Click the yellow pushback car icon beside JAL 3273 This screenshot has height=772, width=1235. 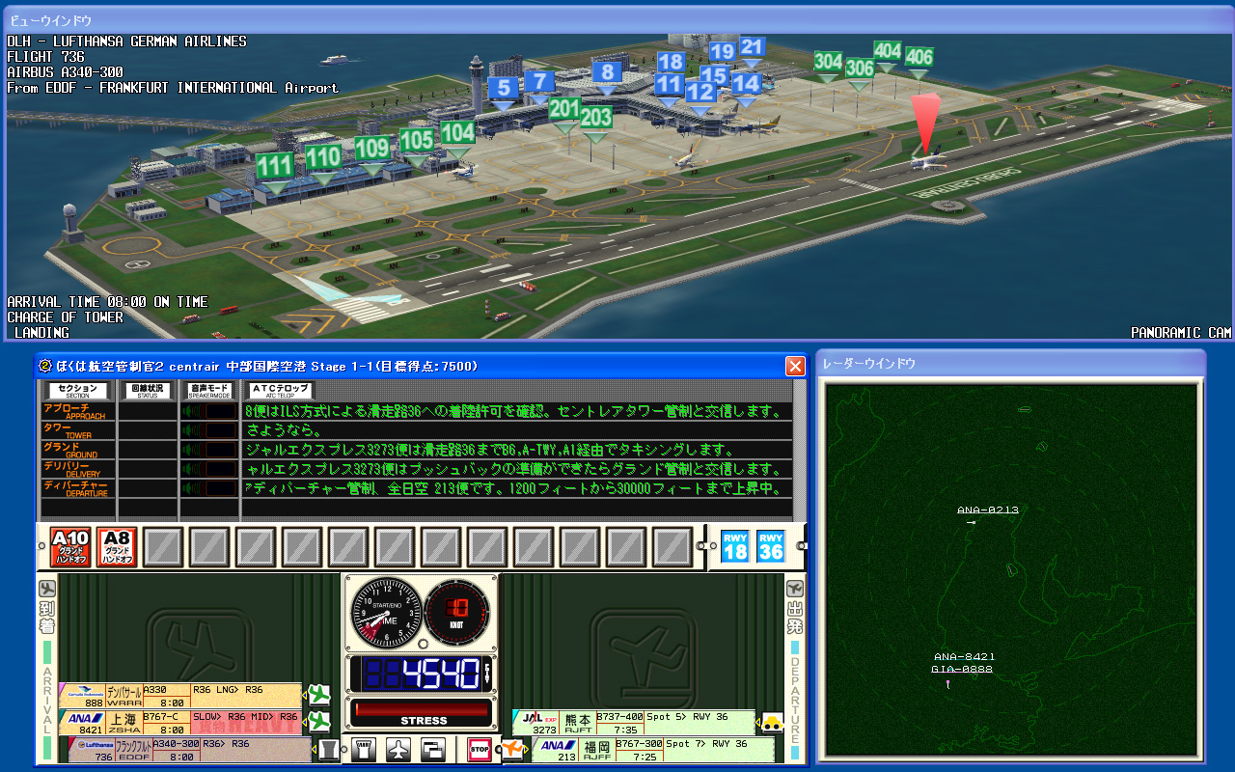pyautogui.click(x=772, y=722)
